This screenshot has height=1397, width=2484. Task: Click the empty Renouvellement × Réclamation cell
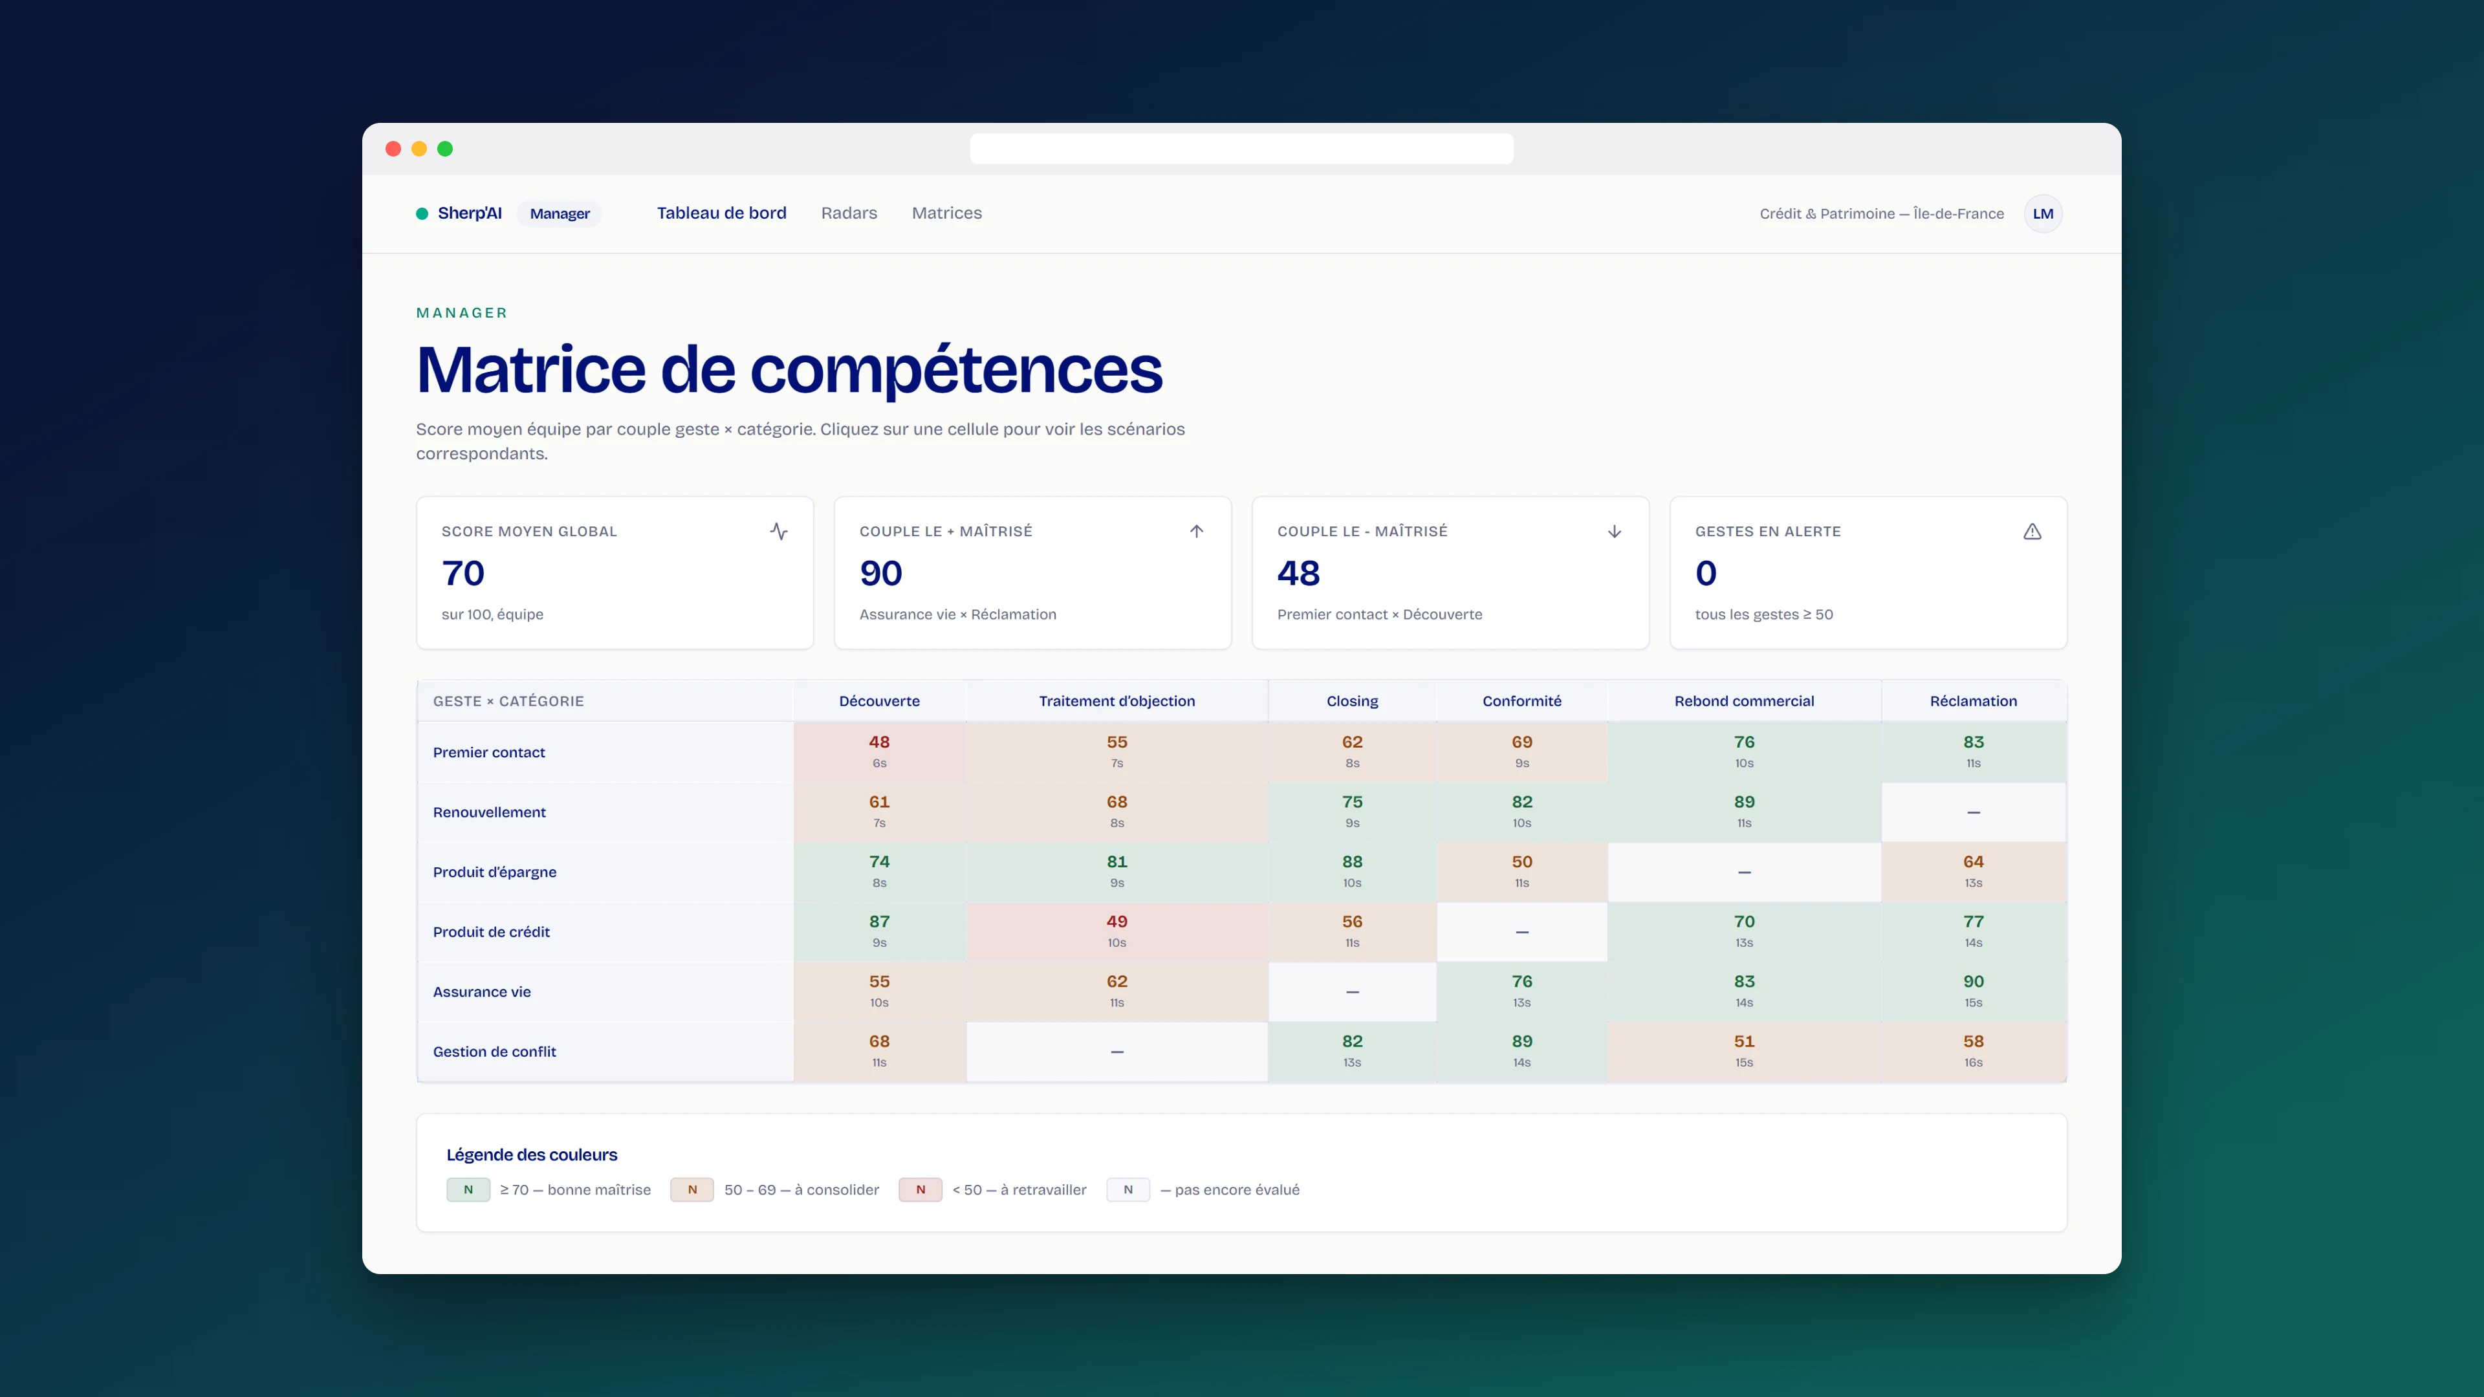point(1973,811)
